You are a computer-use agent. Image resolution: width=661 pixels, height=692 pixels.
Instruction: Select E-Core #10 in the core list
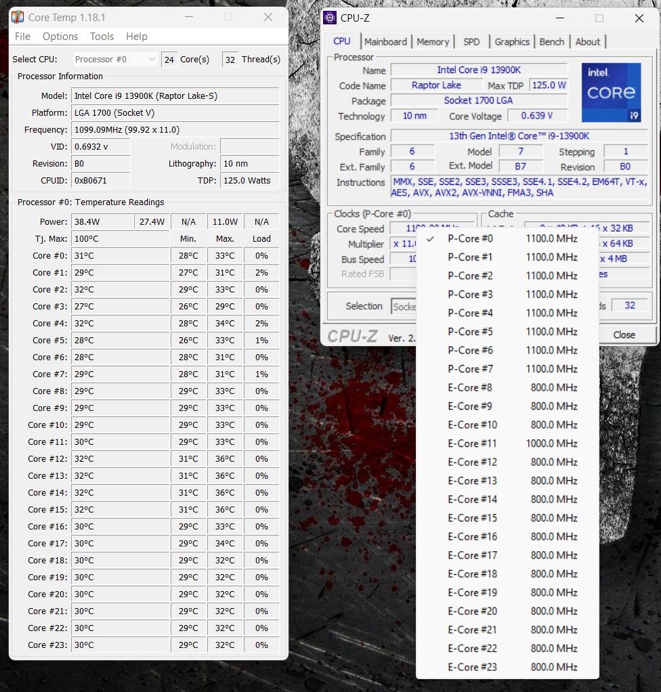(x=507, y=425)
